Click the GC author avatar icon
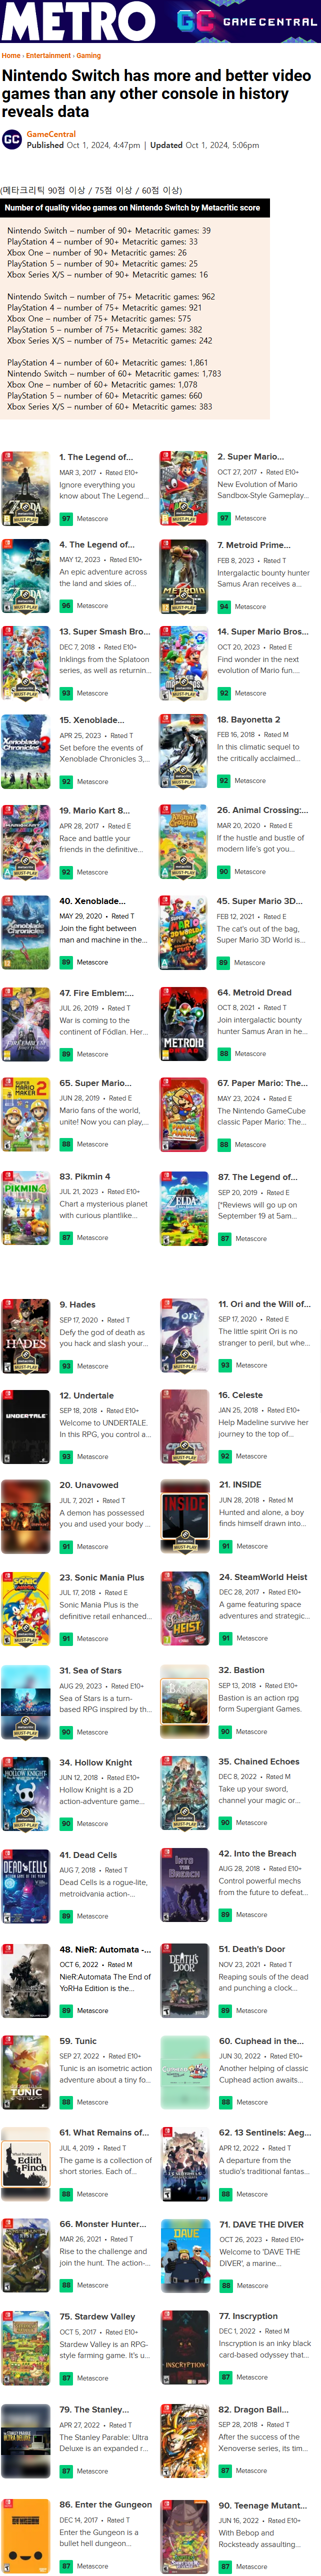The height and width of the screenshot is (2576, 321). point(12,139)
